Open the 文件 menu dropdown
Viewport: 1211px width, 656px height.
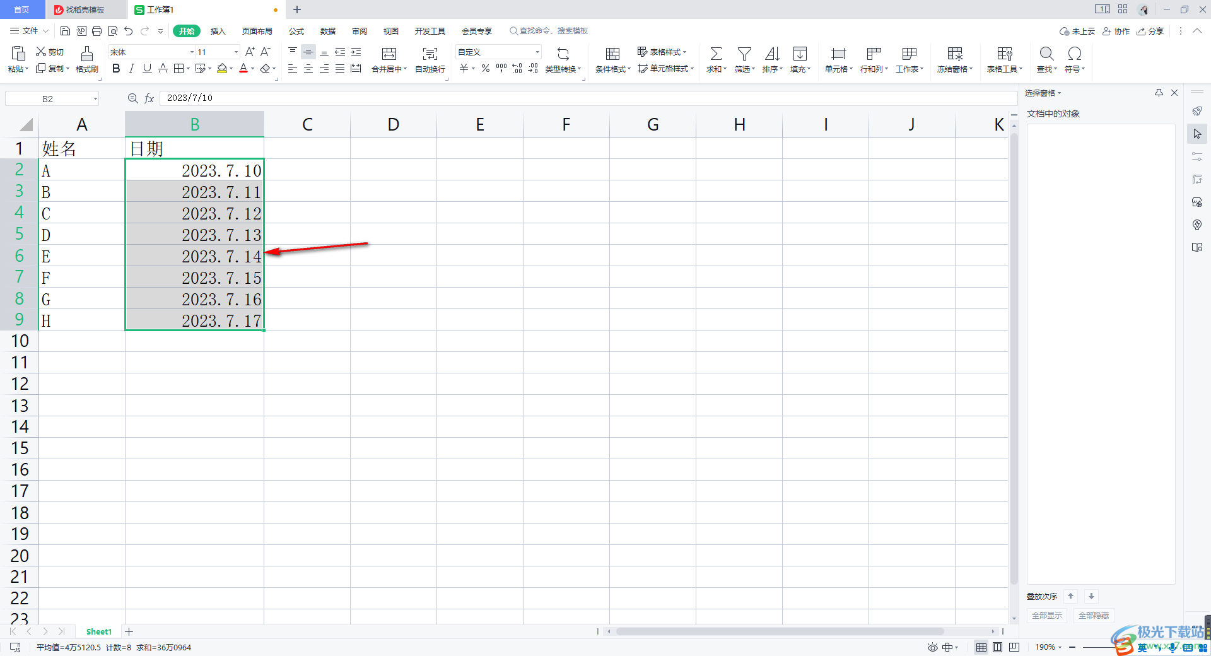[28, 31]
